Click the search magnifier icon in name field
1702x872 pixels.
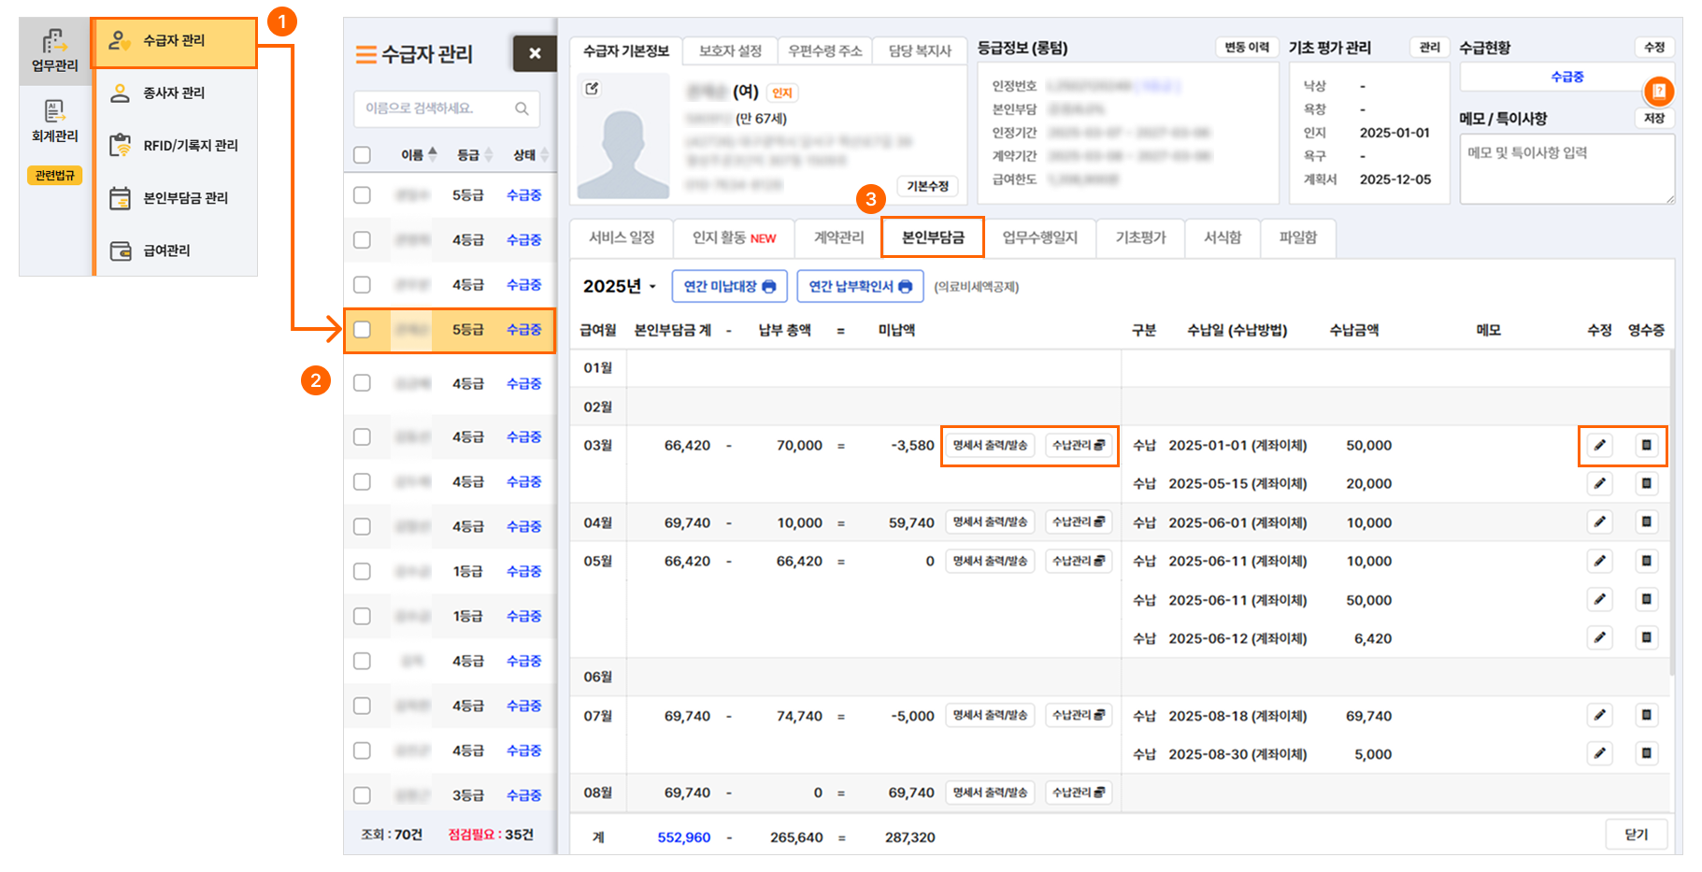pyautogui.click(x=522, y=109)
